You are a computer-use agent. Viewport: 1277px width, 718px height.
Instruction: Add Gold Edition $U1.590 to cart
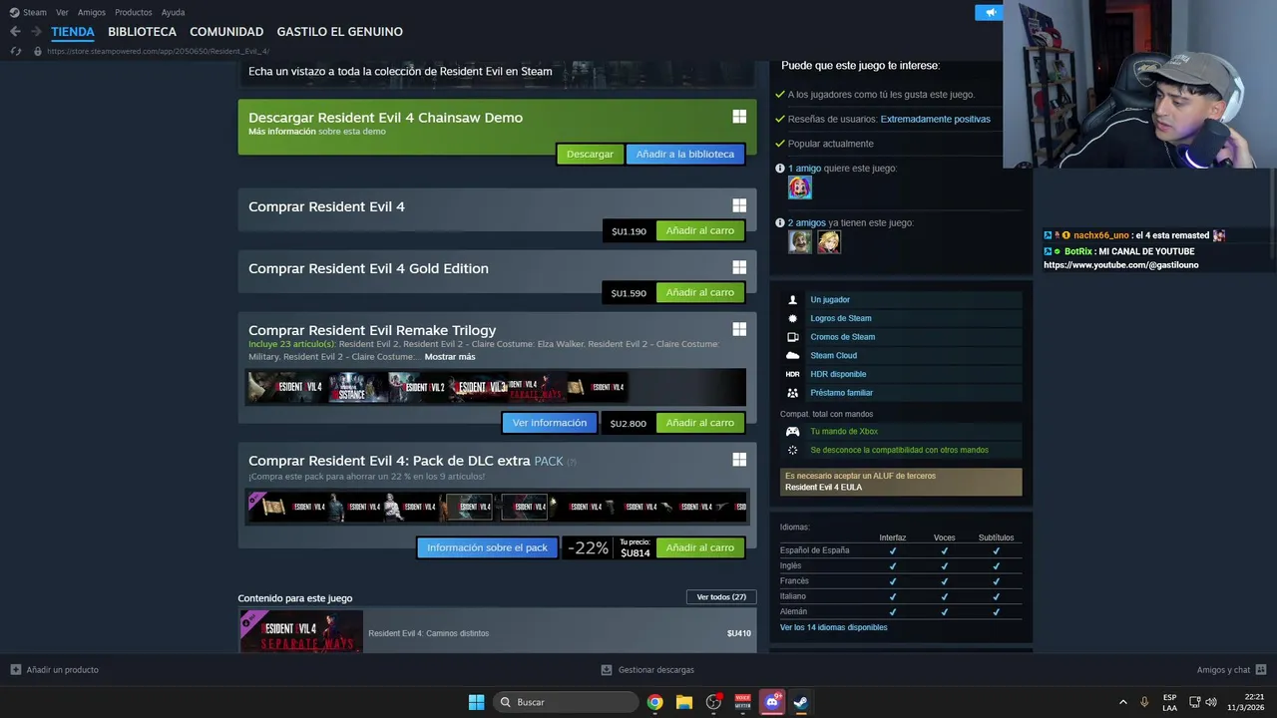[x=700, y=292]
